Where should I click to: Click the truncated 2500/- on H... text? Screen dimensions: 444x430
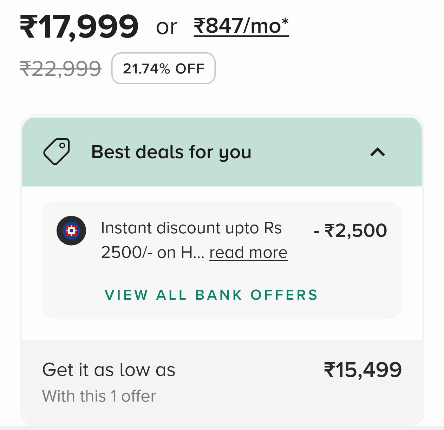152,253
